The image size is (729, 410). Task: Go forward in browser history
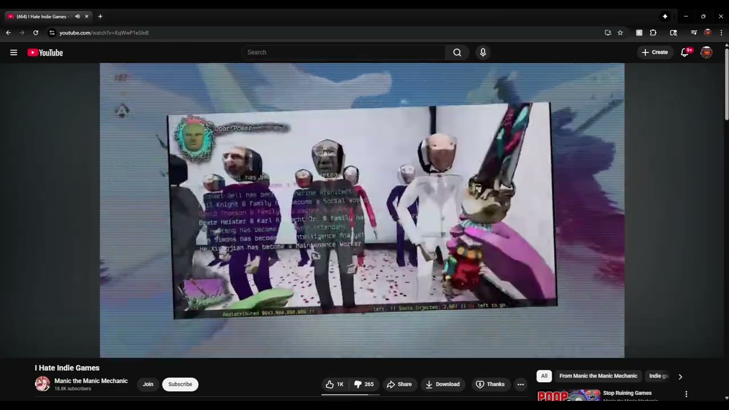click(x=22, y=32)
